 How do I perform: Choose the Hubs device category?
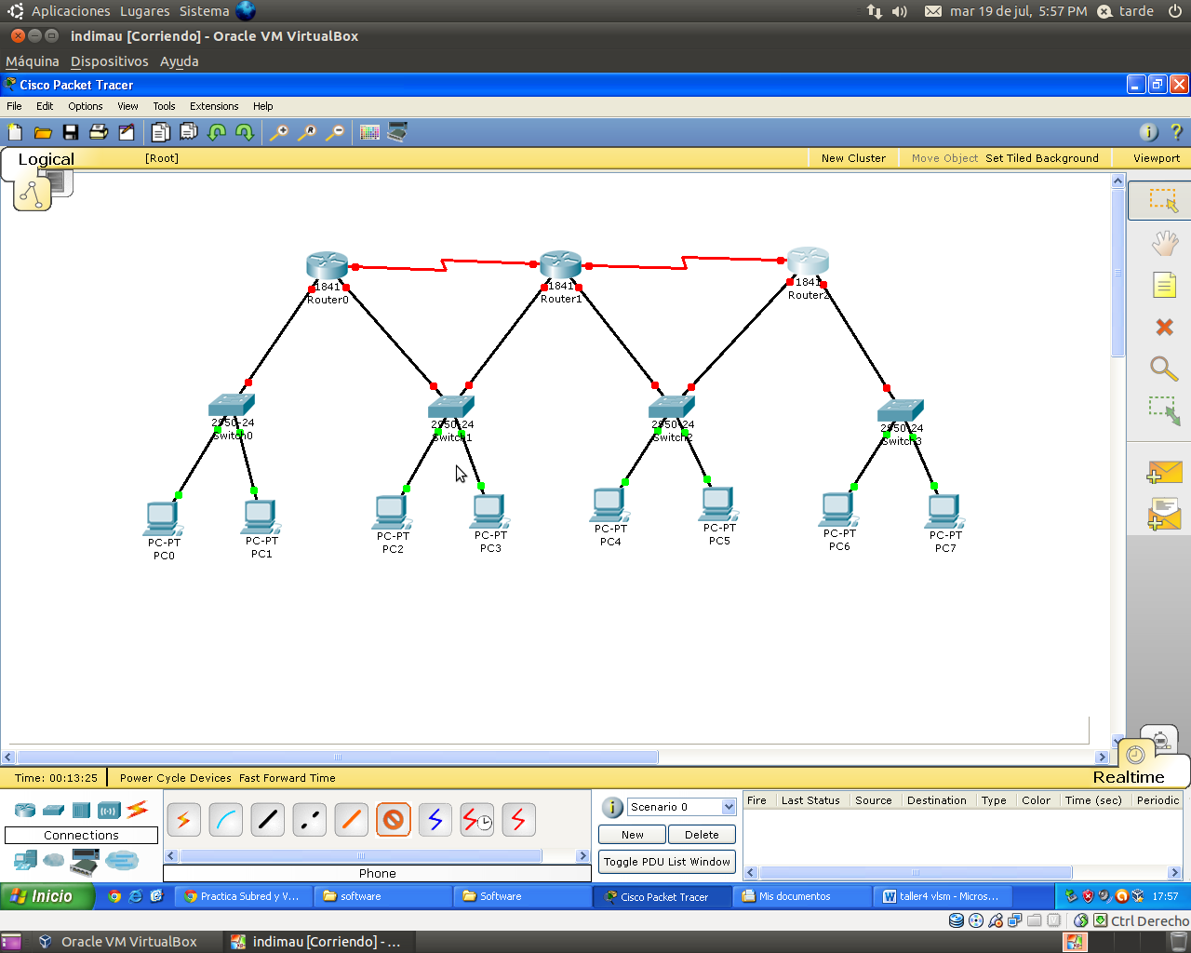tap(82, 810)
